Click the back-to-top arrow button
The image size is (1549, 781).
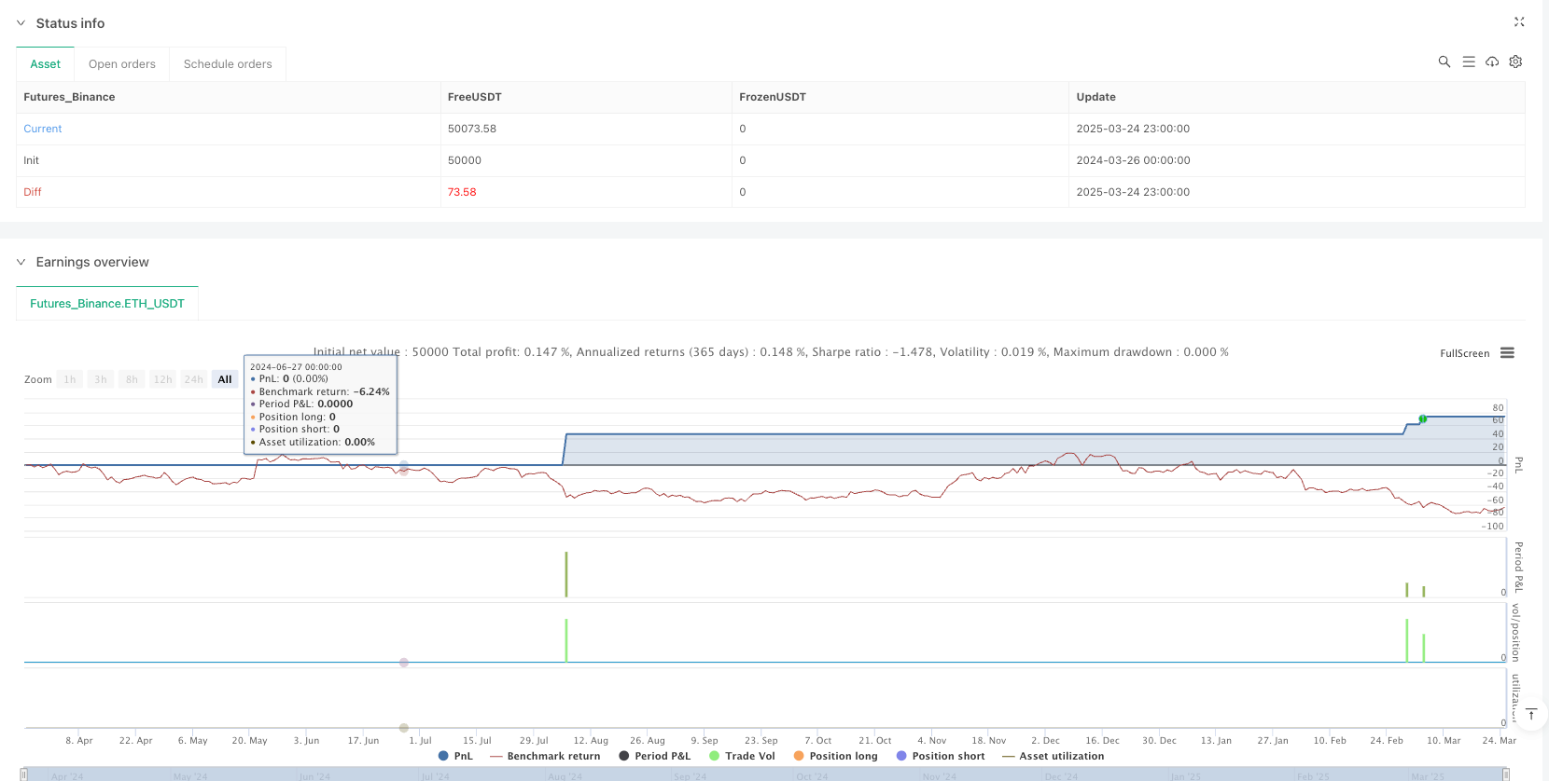(x=1530, y=715)
